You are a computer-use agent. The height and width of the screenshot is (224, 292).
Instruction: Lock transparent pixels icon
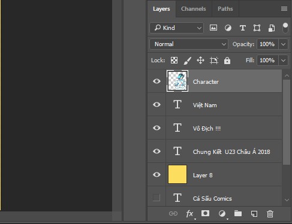pos(174,60)
